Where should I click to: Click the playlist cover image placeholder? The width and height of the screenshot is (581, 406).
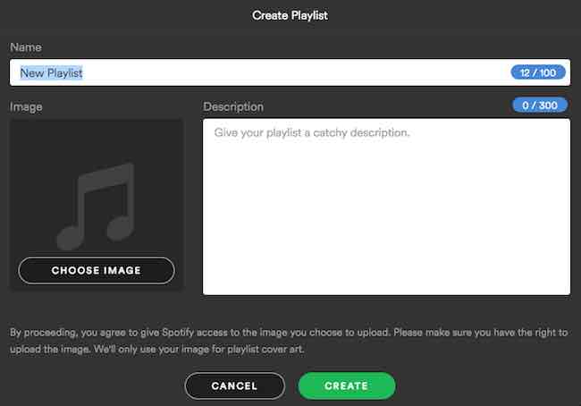(97, 204)
